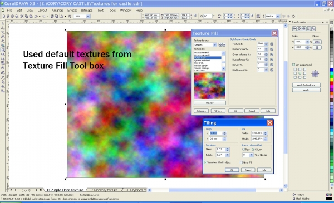Select the Pick tool in the toolbox
334x203 pixels.
(x=3, y=23)
